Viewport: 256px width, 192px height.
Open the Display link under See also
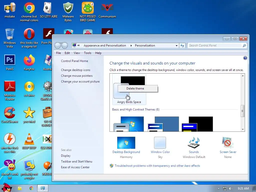tap(66, 156)
